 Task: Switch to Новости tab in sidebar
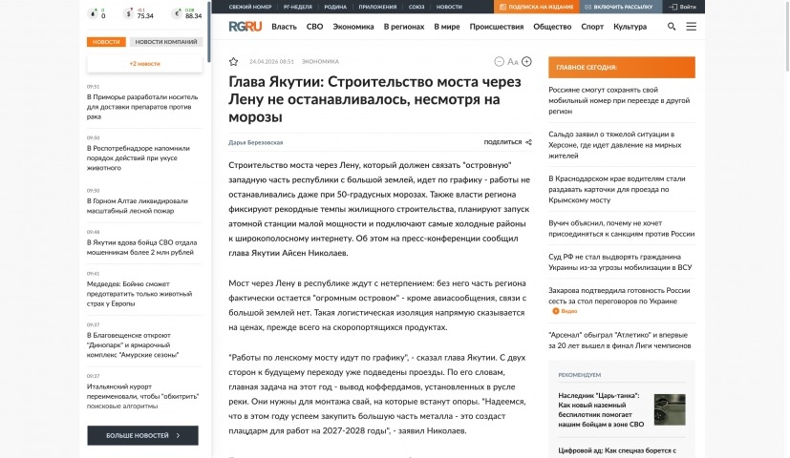pos(106,42)
